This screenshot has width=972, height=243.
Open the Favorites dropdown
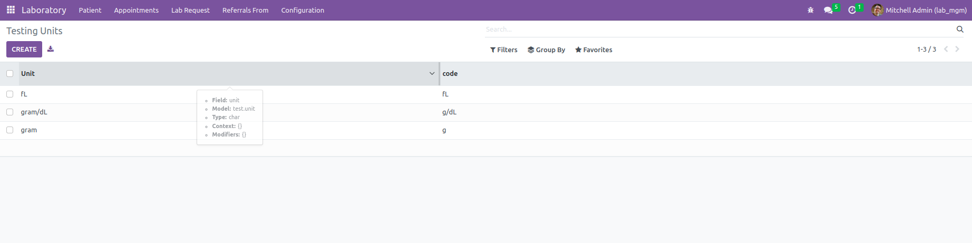coord(594,50)
